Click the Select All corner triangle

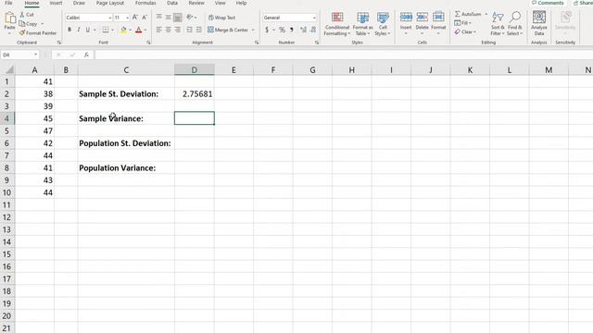tap(9, 70)
